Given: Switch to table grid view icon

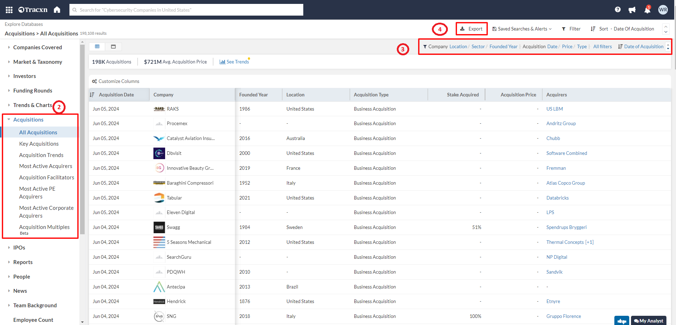Looking at the screenshot, I should 97,46.
